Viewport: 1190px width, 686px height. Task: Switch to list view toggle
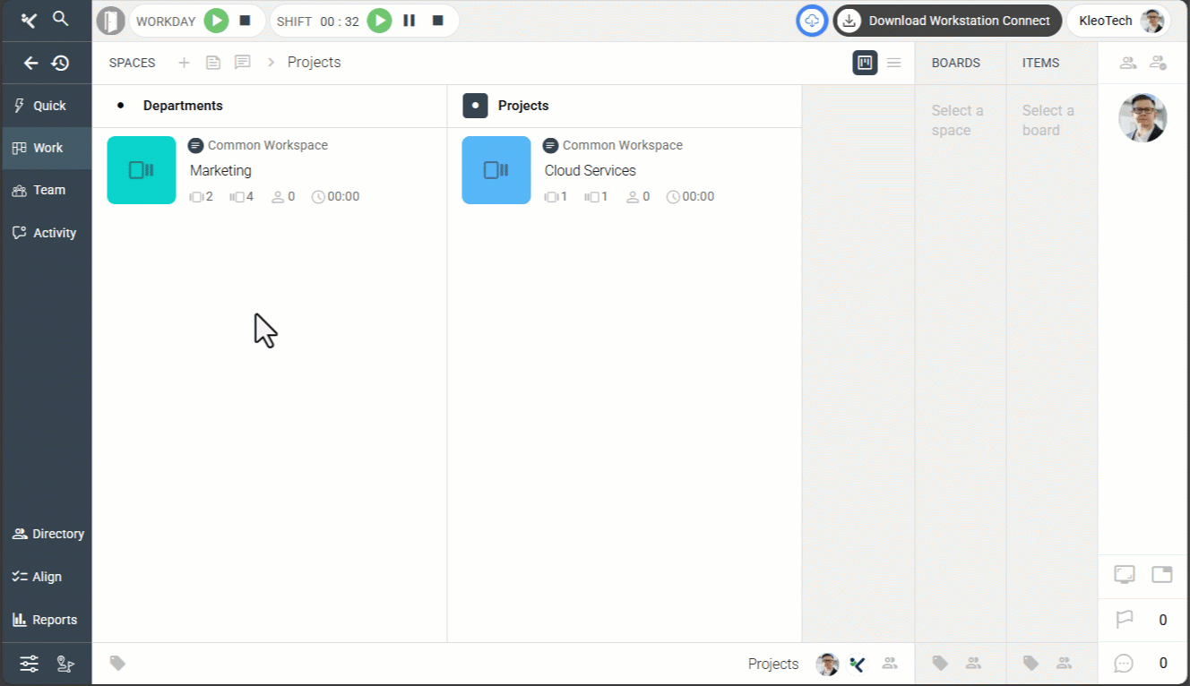[893, 63]
